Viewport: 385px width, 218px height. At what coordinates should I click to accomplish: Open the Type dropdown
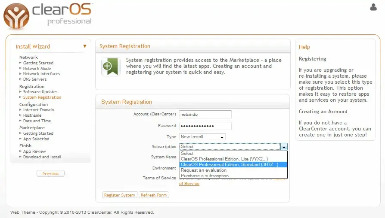202,137
